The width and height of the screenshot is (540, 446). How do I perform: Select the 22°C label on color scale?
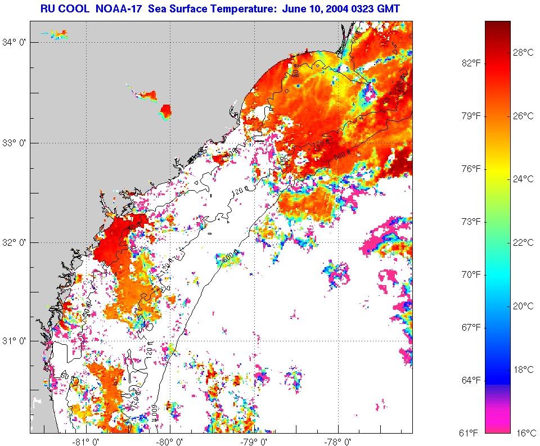click(524, 242)
